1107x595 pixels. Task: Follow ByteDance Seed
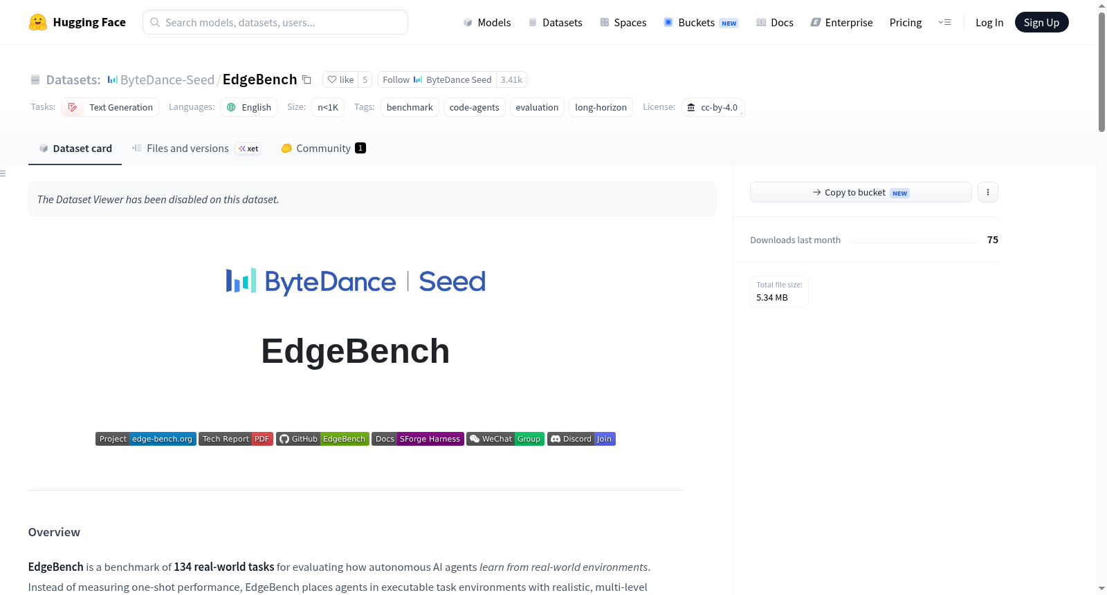pyautogui.click(x=437, y=79)
